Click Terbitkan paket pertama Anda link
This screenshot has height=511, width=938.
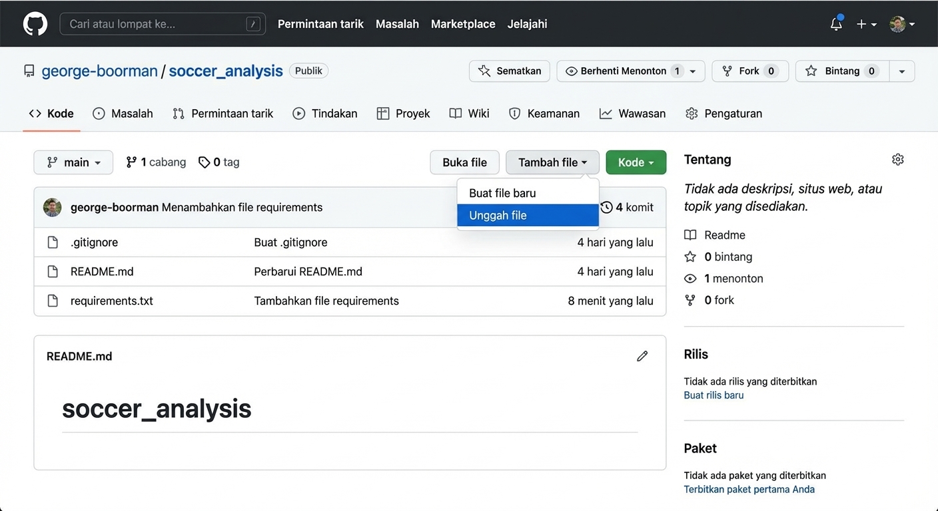(749, 490)
